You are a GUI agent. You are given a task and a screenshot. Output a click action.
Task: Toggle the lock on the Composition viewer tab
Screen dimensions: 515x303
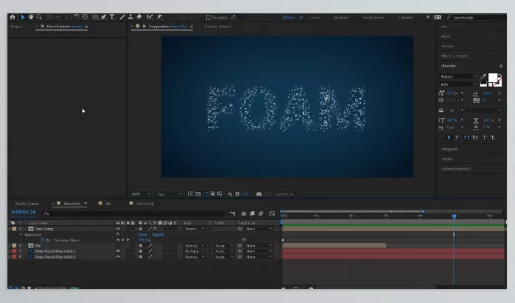coord(144,26)
